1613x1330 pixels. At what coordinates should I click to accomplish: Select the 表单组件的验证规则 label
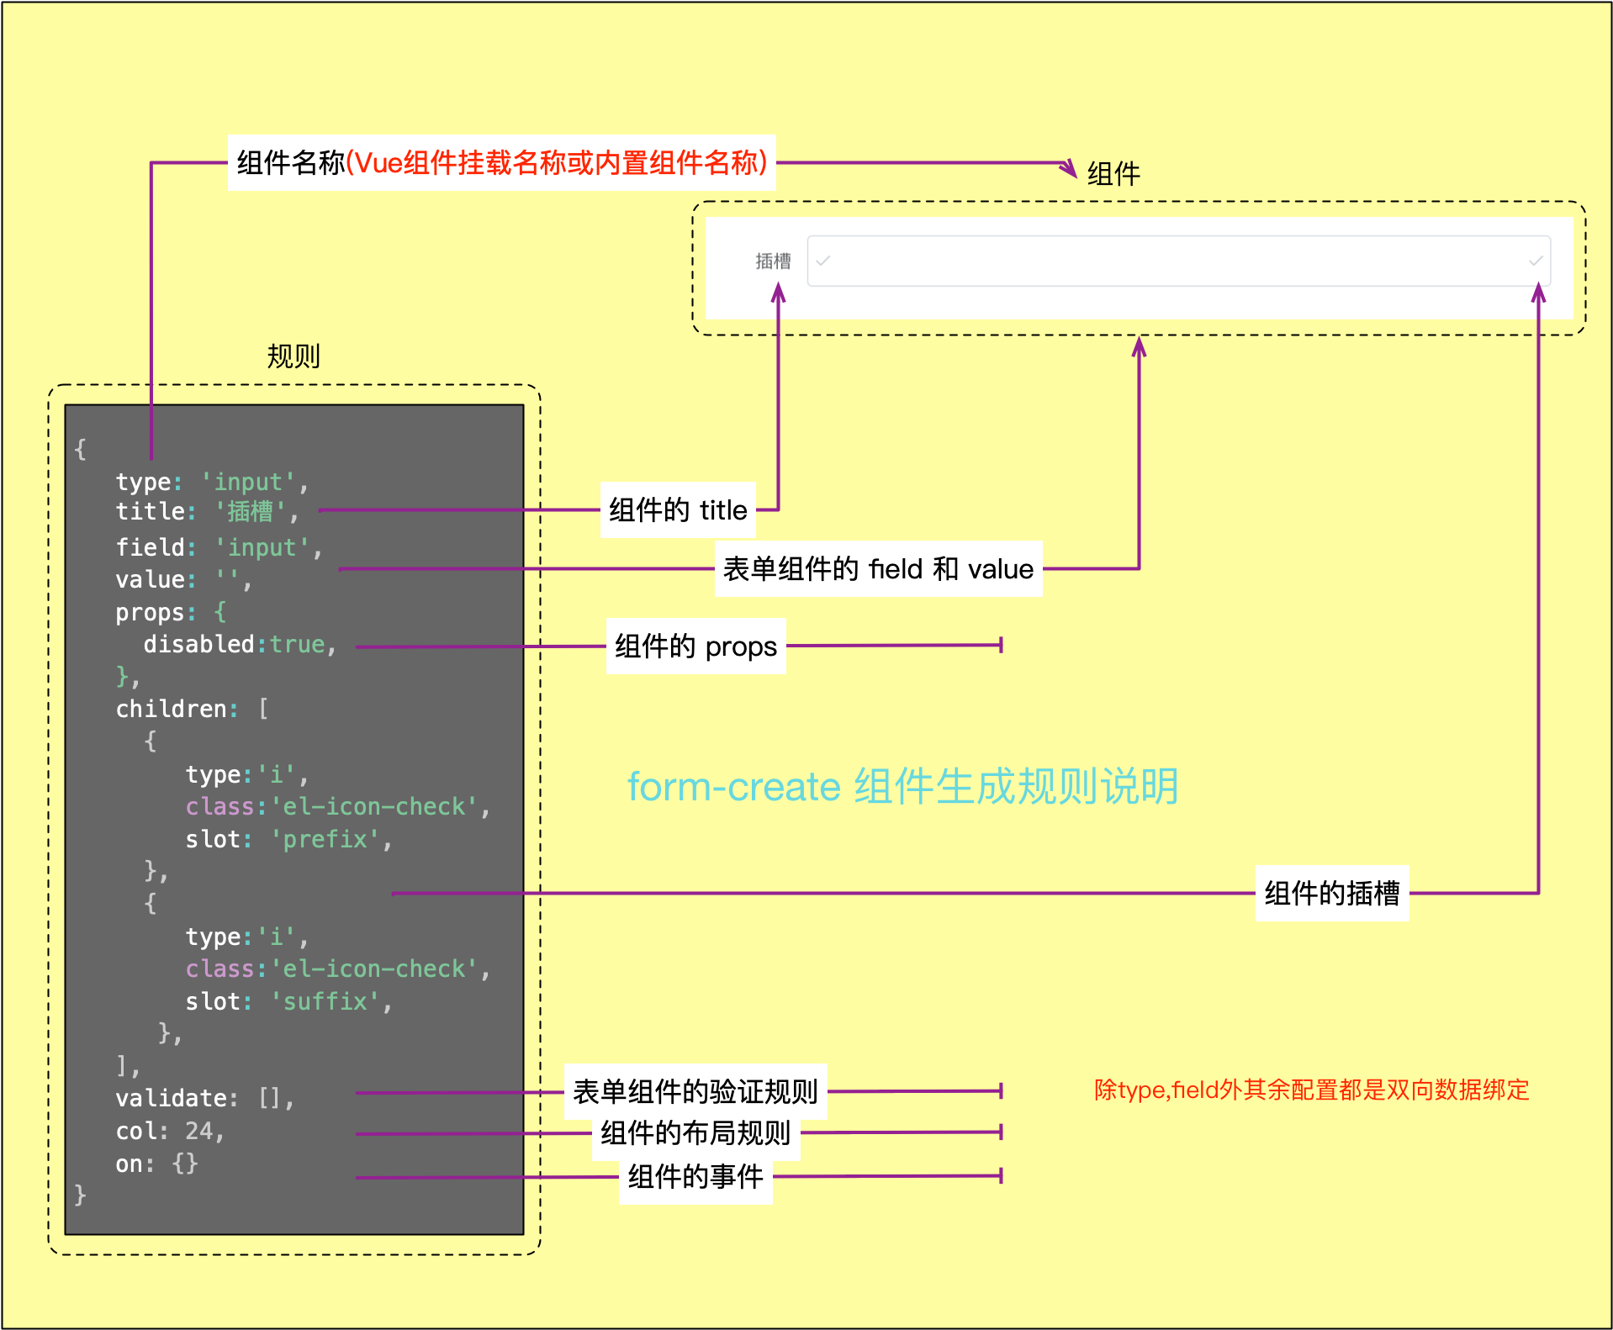(x=695, y=1091)
